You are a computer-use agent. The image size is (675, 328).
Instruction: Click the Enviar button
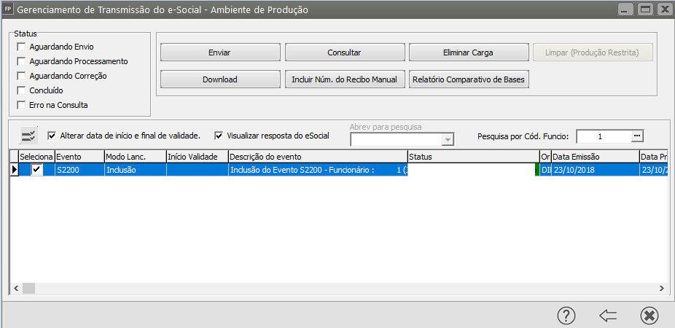click(220, 52)
